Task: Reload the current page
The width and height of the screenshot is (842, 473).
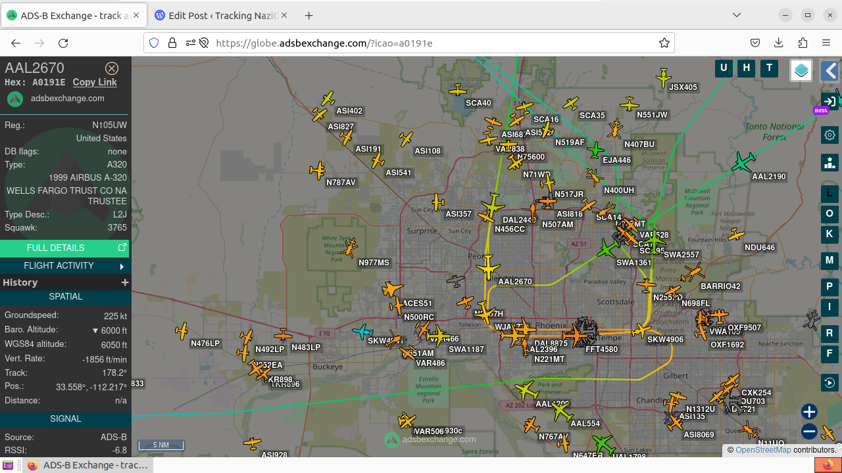Action: (x=63, y=43)
